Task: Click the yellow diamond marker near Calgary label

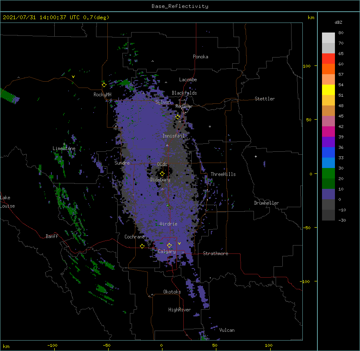Action: [169, 246]
